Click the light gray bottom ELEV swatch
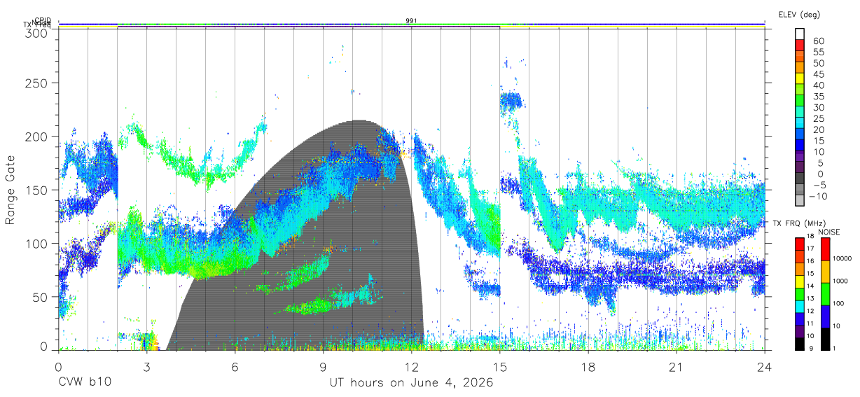860x397 pixels. [x=800, y=200]
